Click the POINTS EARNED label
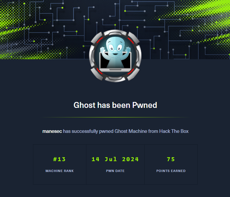Image resolution: width=230 pixels, height=197 pixels. click(171, 171)
